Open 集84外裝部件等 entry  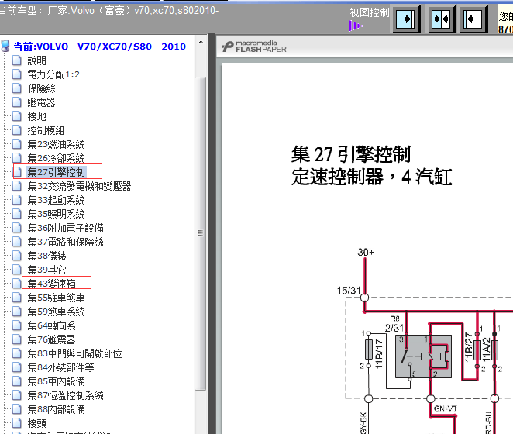coord(60,367)
